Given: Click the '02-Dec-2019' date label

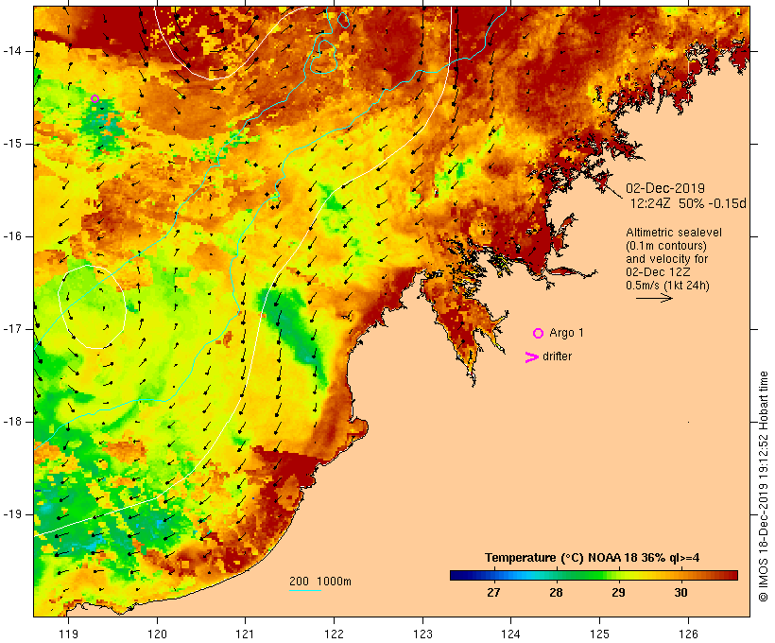Looking at the screenshot, I should (x=665, y=188).
